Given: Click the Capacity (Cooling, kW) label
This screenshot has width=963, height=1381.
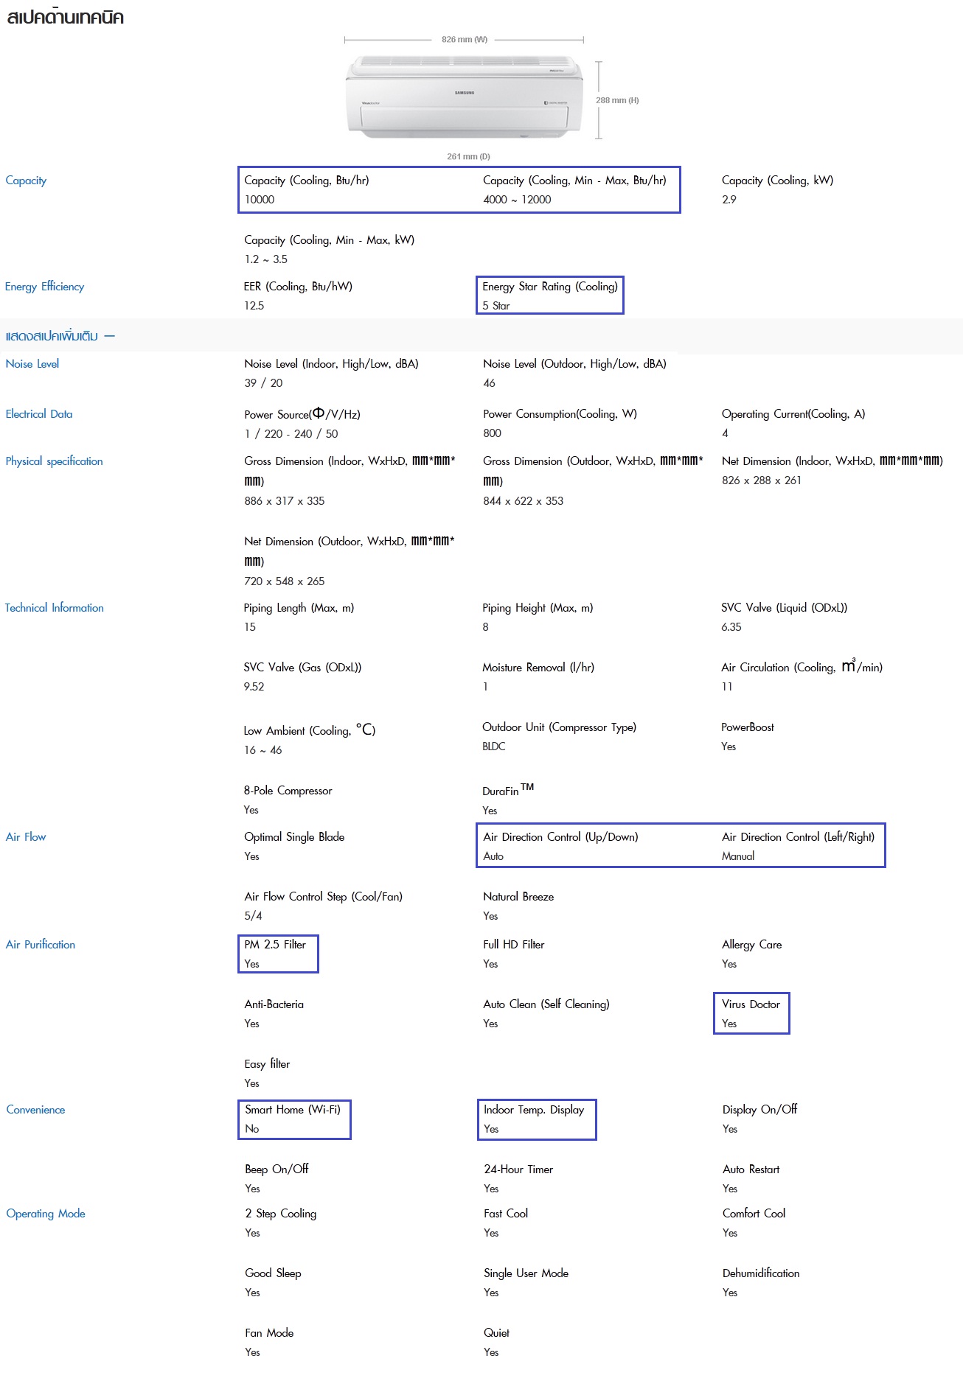Looking at the screenshot, I should click(777, 181).
